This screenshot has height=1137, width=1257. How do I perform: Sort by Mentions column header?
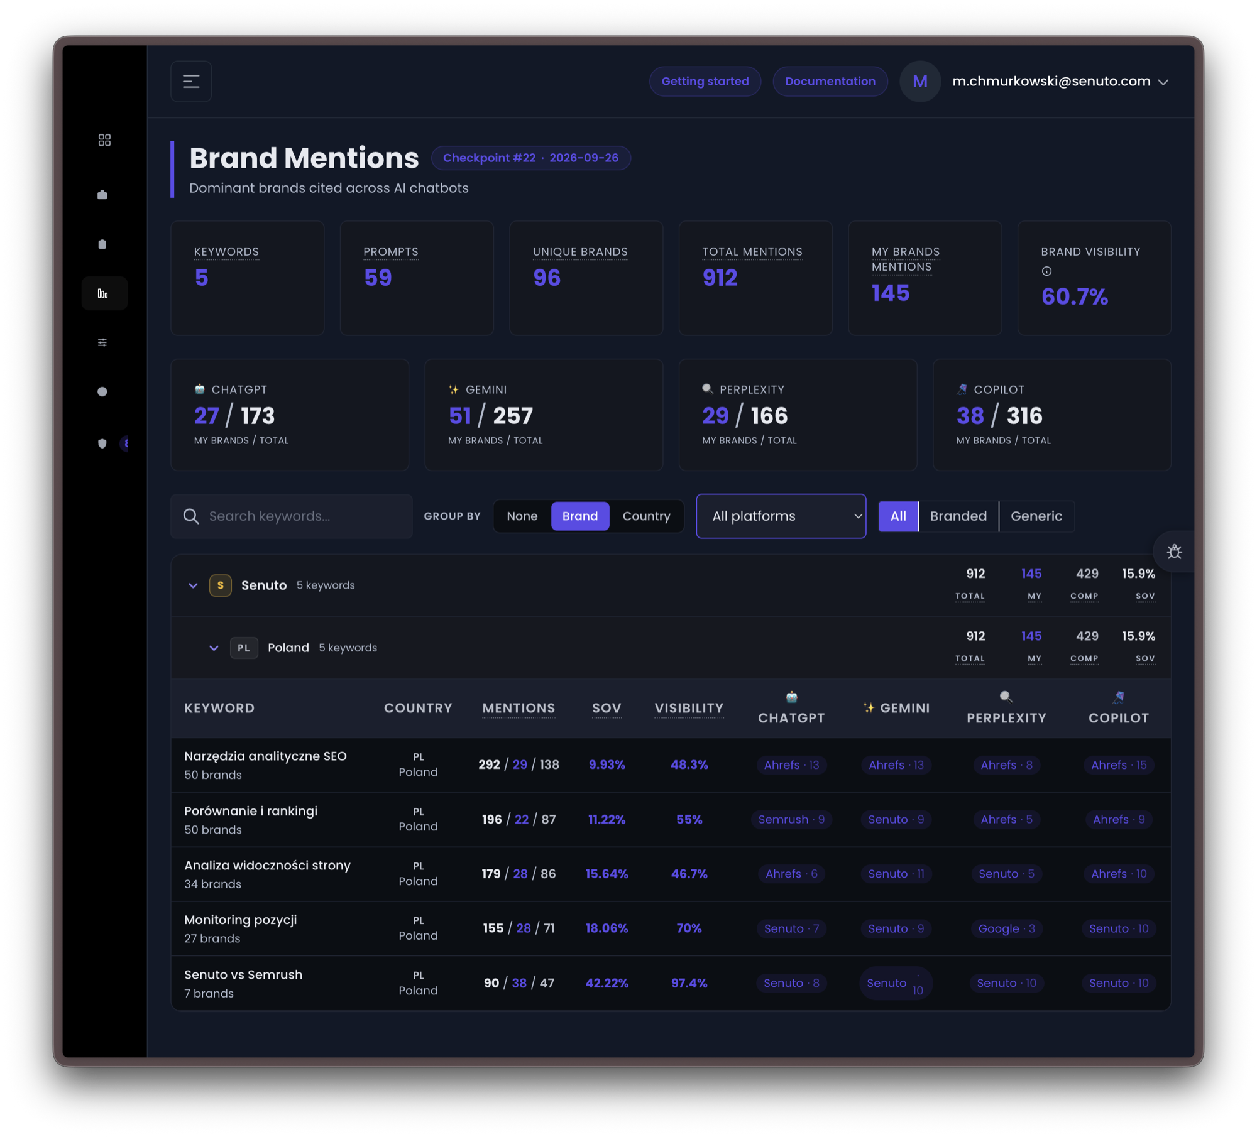point(519,708)
